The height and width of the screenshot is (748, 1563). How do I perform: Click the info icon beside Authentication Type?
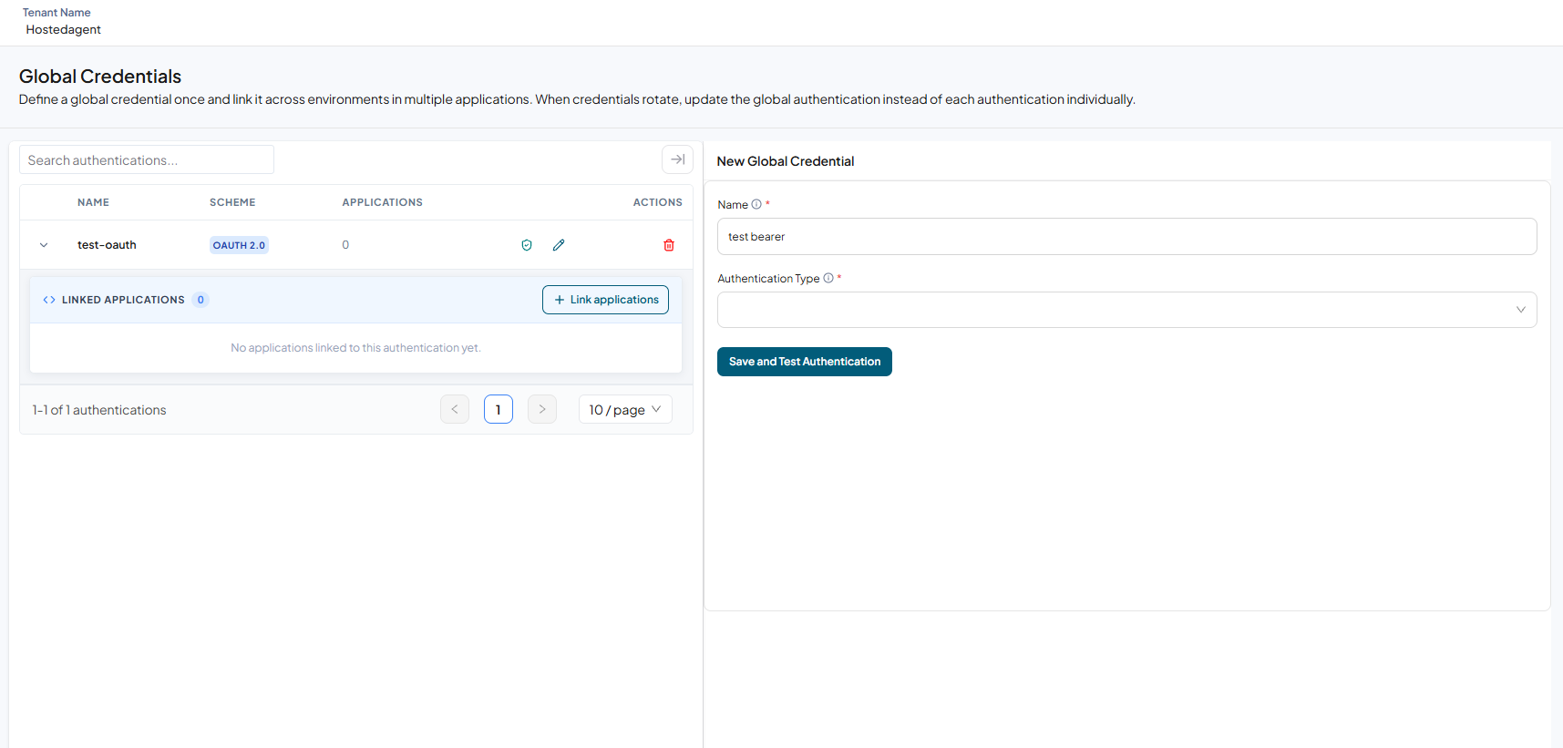coord(828,279)
